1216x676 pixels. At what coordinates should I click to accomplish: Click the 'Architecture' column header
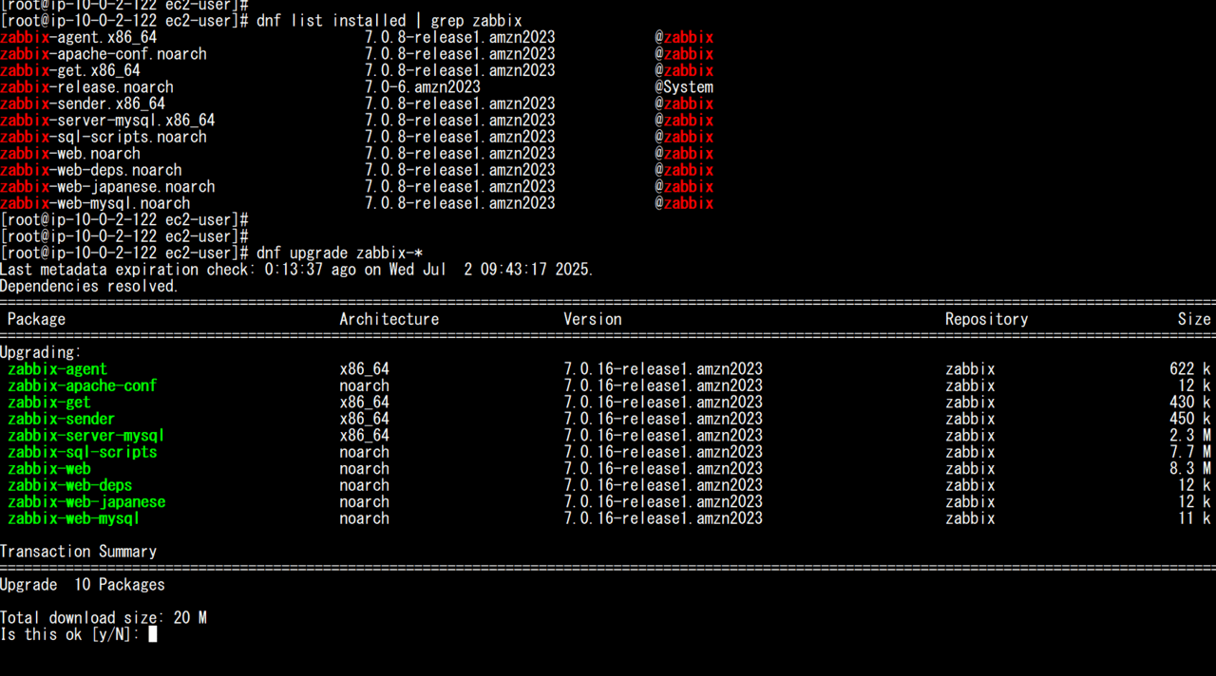point(389,319)
